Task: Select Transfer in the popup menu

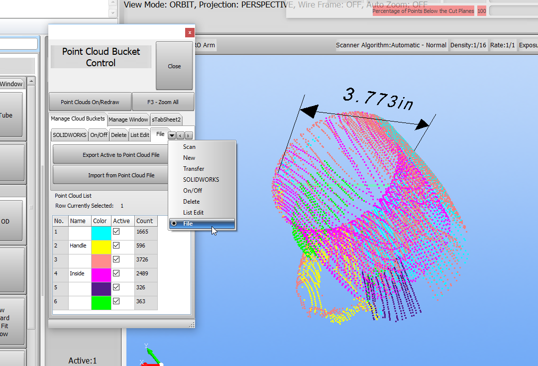Action: [x=194, y=169]
